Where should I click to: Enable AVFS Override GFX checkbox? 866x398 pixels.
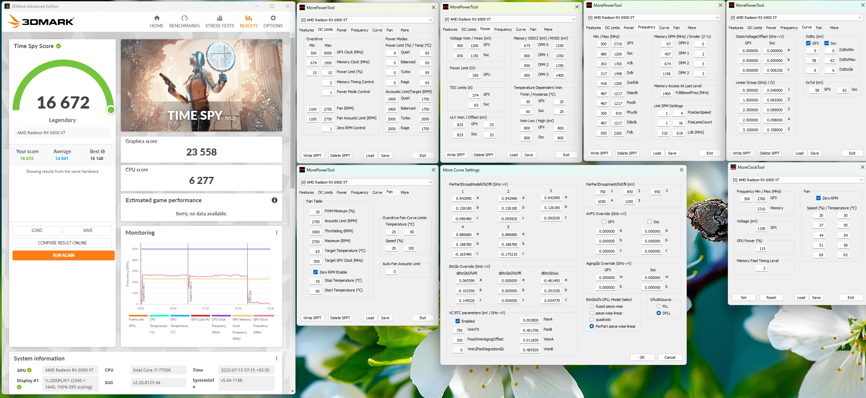(x=604, y=222)
